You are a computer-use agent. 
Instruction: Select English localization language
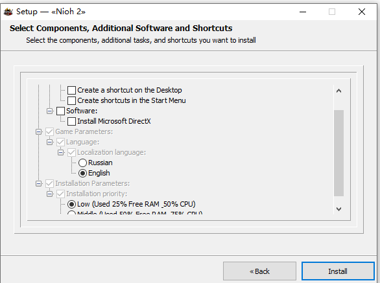click(82, 174)
